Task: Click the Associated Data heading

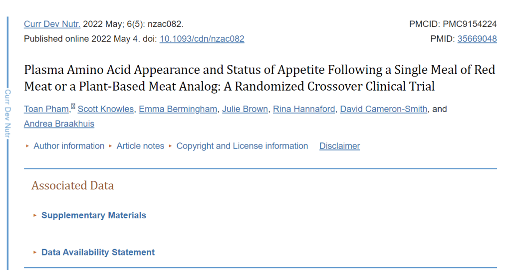Action: click(72, 186)
